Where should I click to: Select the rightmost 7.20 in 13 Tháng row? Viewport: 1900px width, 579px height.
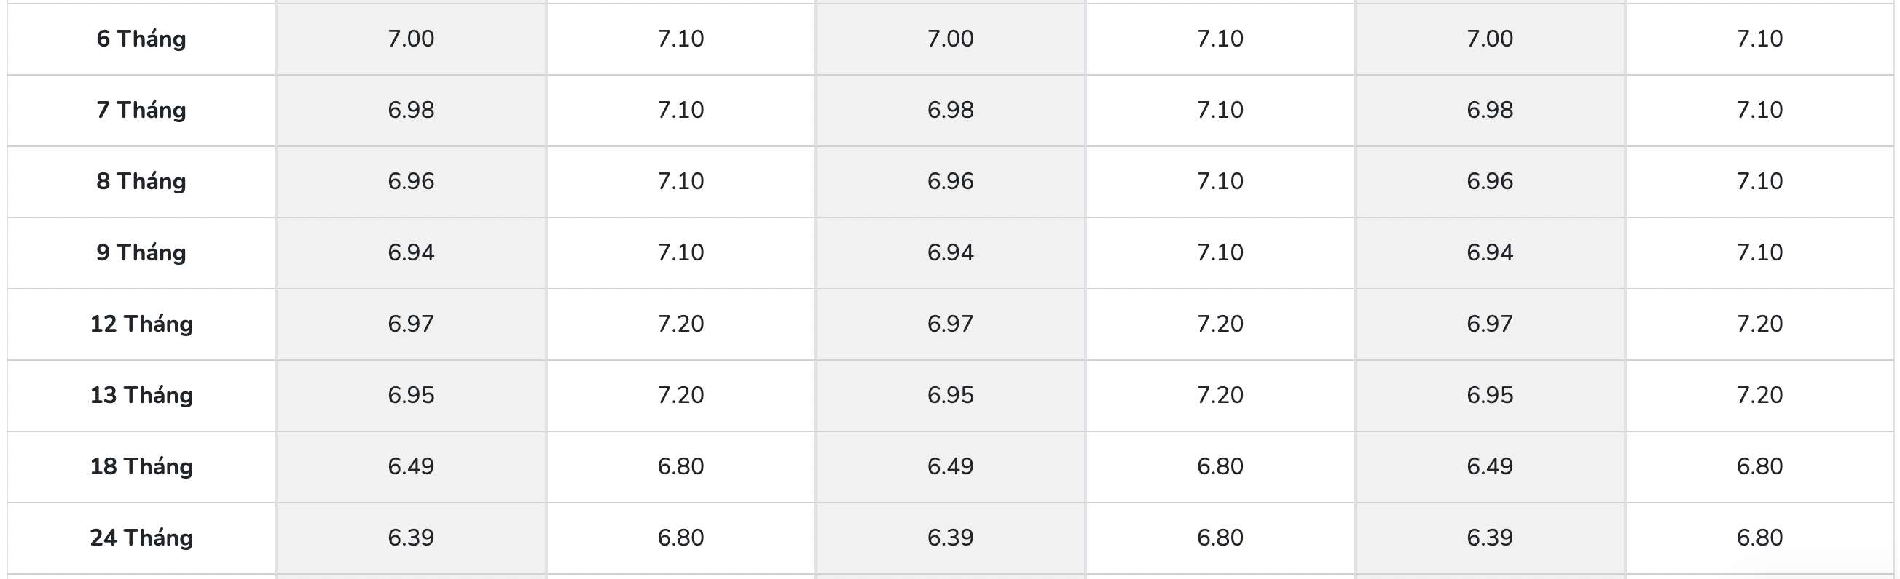[1759, 395]
